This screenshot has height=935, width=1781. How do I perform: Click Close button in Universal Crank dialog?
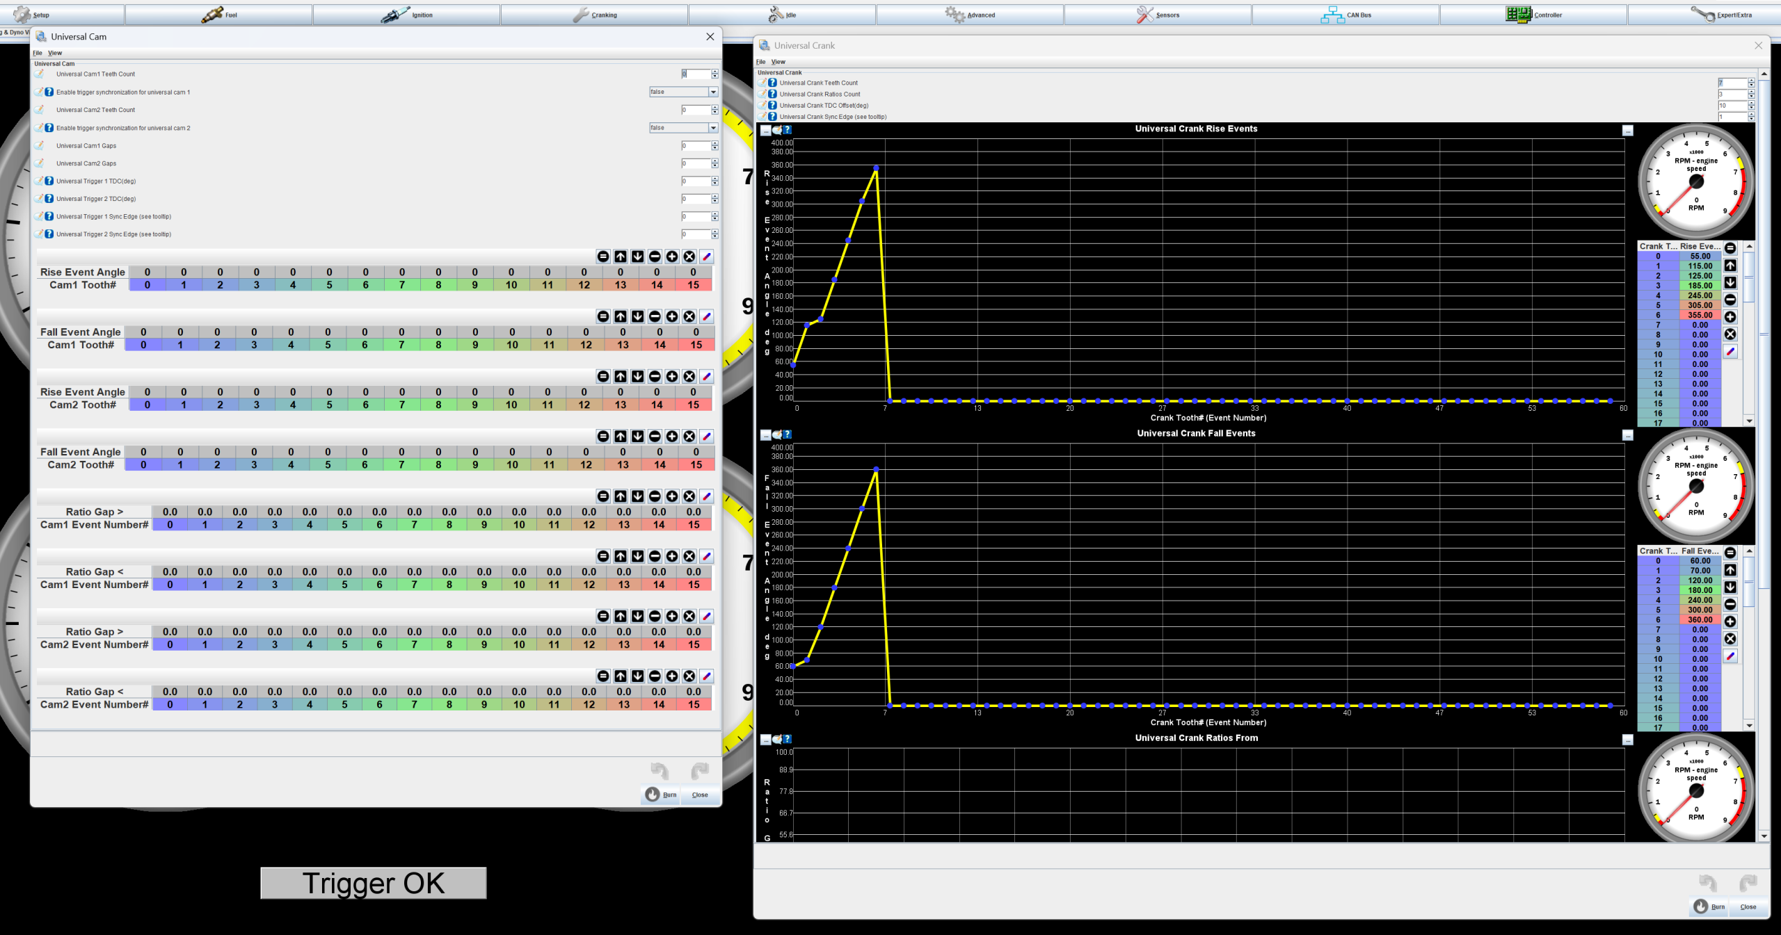(x=1748, y=906)
